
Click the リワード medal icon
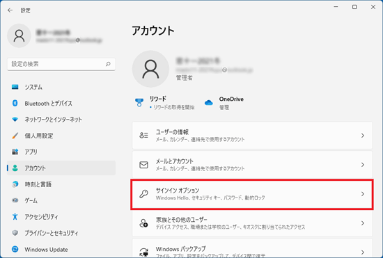pyautogui.click(x=139, y=103)
